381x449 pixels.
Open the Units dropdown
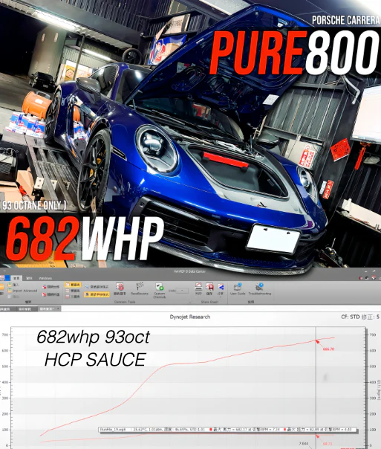(x=182, y=291)
